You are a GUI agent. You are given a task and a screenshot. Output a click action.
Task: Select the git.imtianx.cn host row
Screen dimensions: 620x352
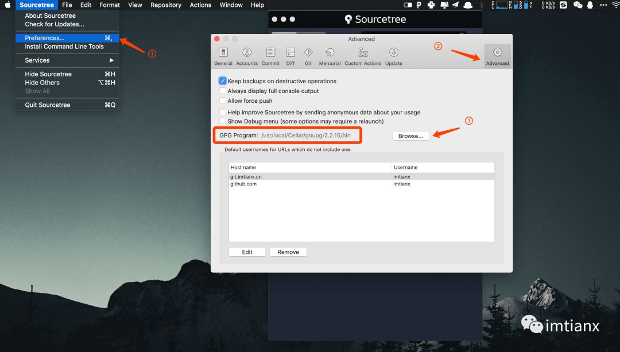pos(362,176)
